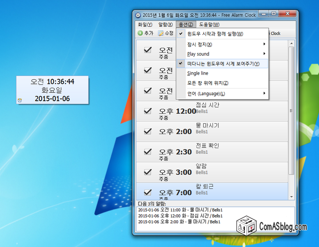This screenshot has width=319, height=247.
Task: Click the small alarm icon in the floating clock
Action: tap(20, 100)
